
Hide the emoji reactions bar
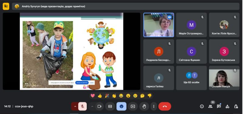[122, 106]
